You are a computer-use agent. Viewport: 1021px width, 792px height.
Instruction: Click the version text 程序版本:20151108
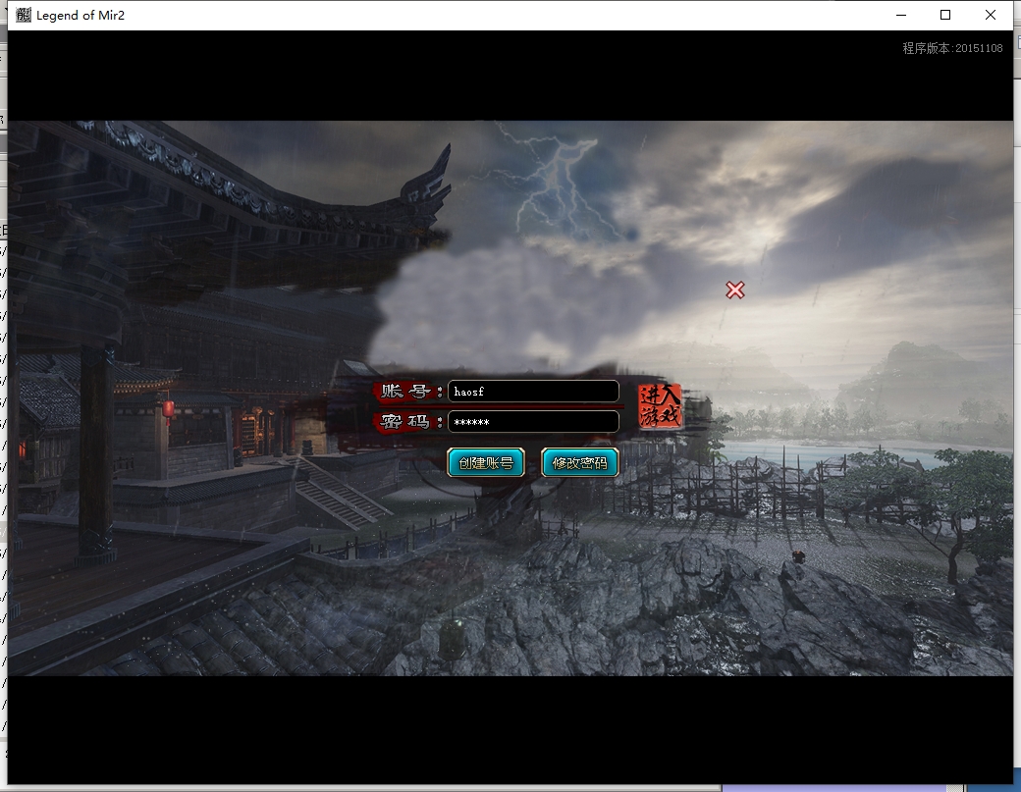click(x=952, y=48)
